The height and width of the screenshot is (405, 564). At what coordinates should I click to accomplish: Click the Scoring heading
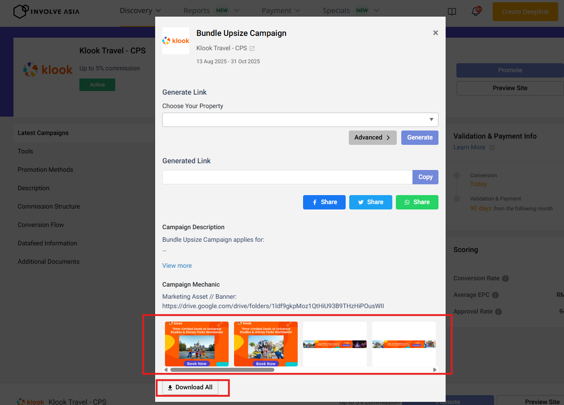tap(465, 250)
